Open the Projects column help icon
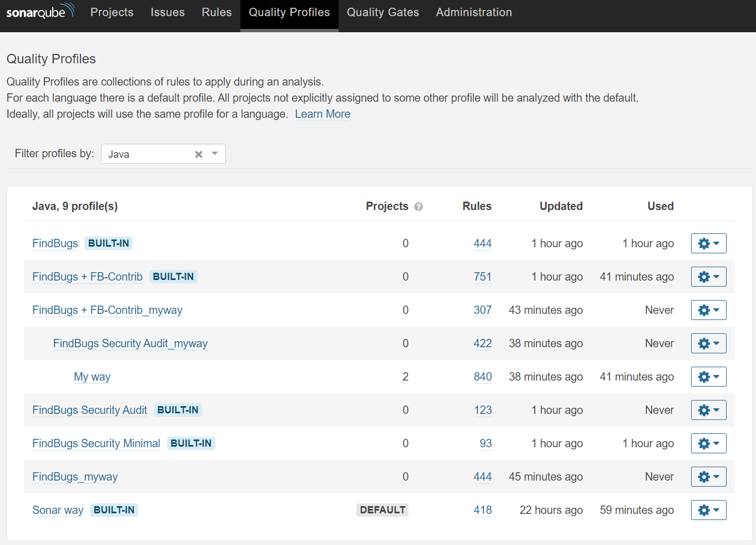The image size is (756, 545). click(x=419, y=207)
